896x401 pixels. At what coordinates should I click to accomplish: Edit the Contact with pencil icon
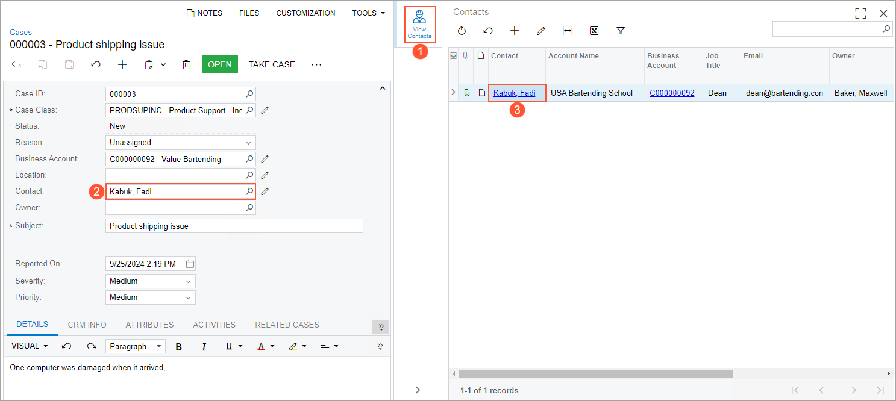[x=265, y=191]
